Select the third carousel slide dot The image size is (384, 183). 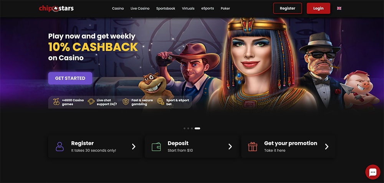pyautogui.click(x=192, y=128)
